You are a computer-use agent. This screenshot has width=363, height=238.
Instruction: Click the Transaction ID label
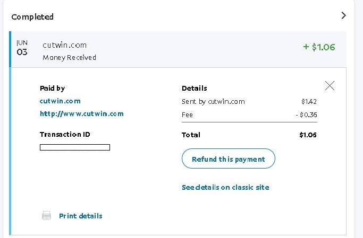[x=65, y=134]
